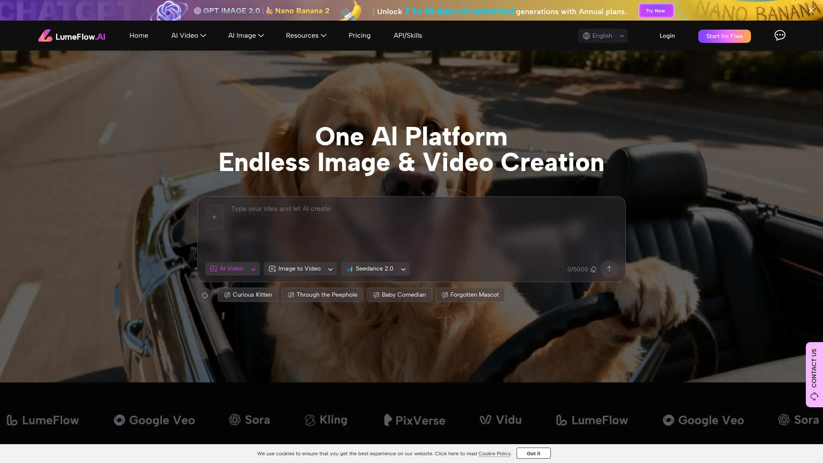Select the Baby Comedian prompt suggestion
This screenshot has width=823, height=463.
pos(399,295)
